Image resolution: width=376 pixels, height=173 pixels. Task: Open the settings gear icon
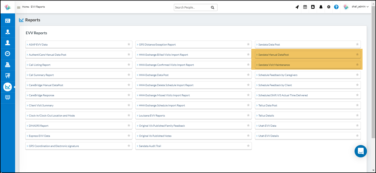328,7
